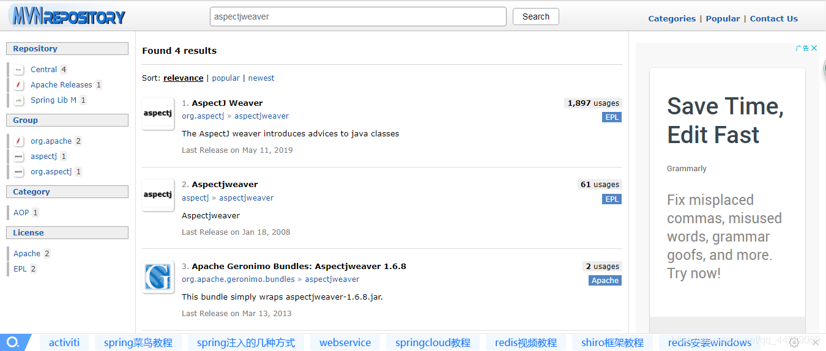826x351 pixels.
Task: Click EPL license badge of second result
Action: 612,199
